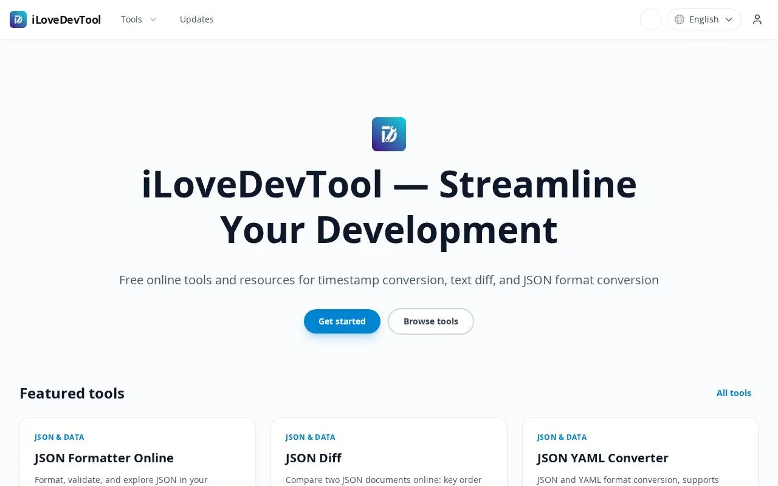Click the Get started button
The width and height of the screenshot is (778, 486).
pos(342,321)
